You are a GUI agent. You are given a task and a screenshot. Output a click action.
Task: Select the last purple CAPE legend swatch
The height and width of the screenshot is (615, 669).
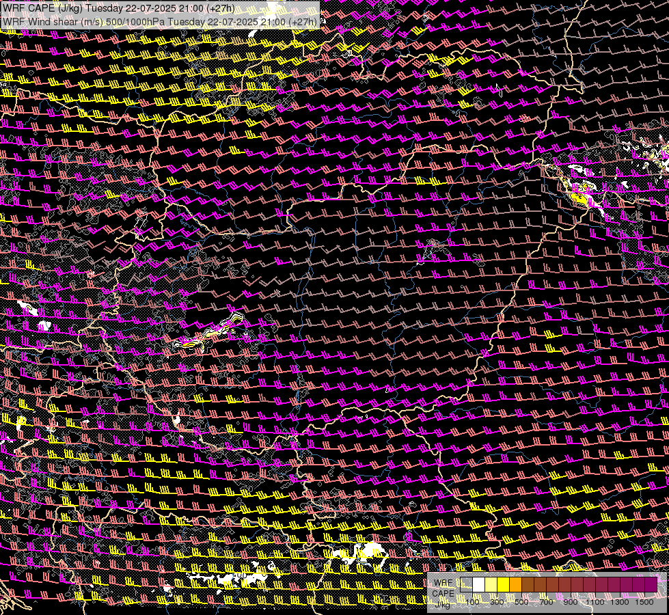tap(651, 584)
